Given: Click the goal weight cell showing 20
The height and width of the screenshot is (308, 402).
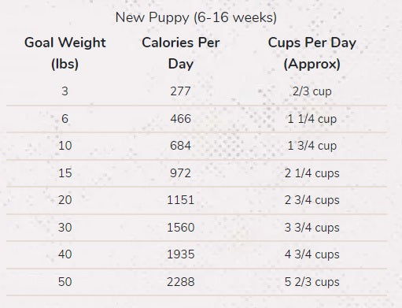Looking at the screenshot, I should 65,200.
